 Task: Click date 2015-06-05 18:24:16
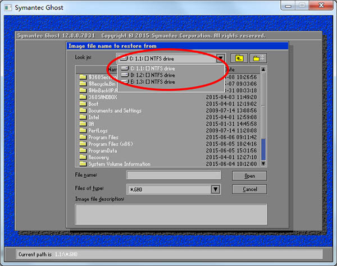pyautogui.click(x=231, y=144)
